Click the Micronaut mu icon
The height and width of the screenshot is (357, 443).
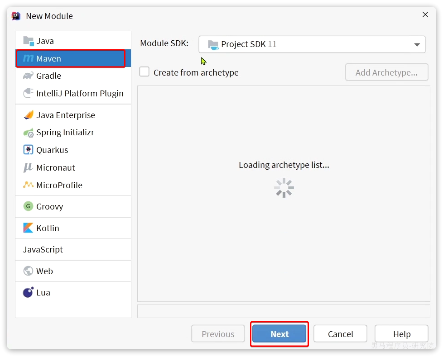[x=28, y=167]
